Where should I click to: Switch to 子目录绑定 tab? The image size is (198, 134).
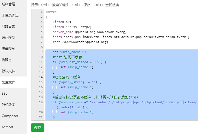point(10,15)
